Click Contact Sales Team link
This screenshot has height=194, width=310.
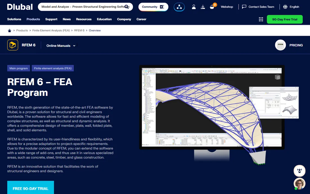coord(261,7)
